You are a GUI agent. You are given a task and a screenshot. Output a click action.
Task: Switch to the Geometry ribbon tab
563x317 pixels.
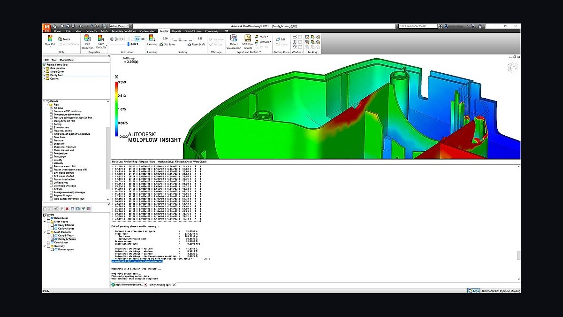point(91,31)
